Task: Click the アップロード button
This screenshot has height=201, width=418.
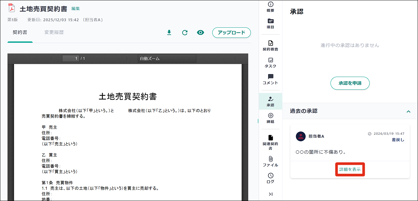Action: [x=232, y=33]
